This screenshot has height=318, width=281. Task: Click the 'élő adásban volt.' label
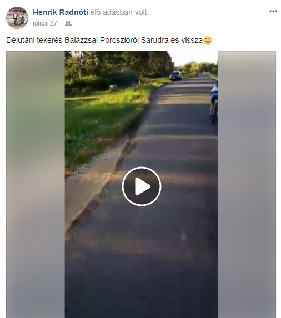point(119,12)
